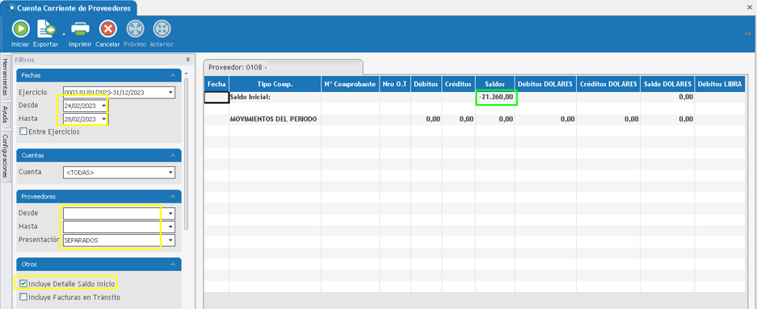Click the Cancelar red X icon
This screenshot has width=757, height=309.
(x=107, y=29)
